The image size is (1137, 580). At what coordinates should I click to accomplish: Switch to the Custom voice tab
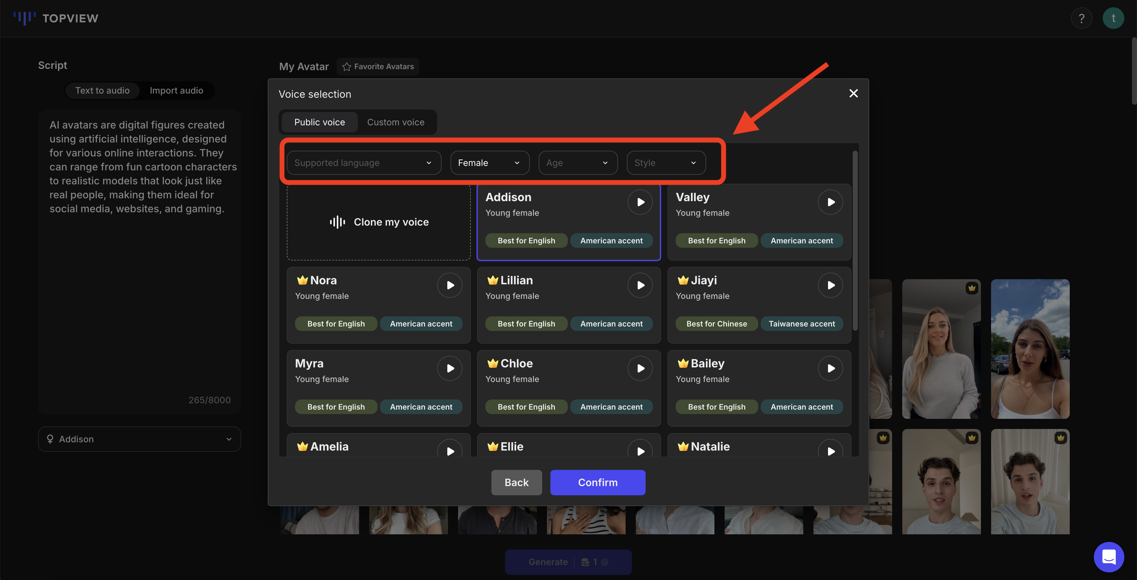click(x=396, y=122)
